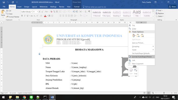178x100 pixels.
Task: Expand the Select dropdown in Editing group
Action: 160,16
